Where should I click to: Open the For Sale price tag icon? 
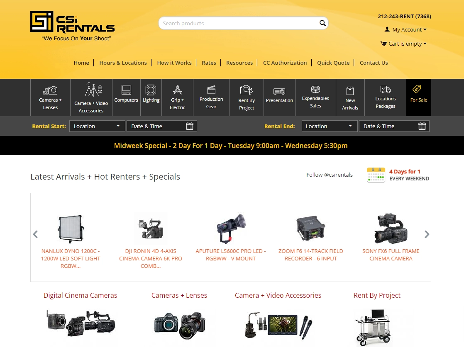point(417,89)
